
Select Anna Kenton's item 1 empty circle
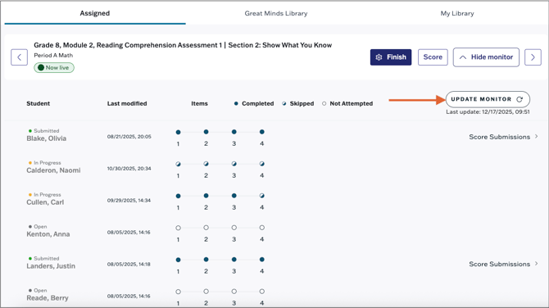coord(178,228)
